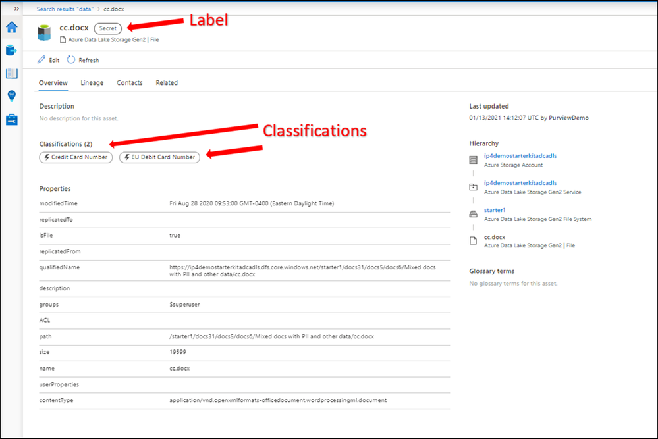Open the Sources data icon in sidebar
This screenshot has width=658, height=439.
(11, 50)
